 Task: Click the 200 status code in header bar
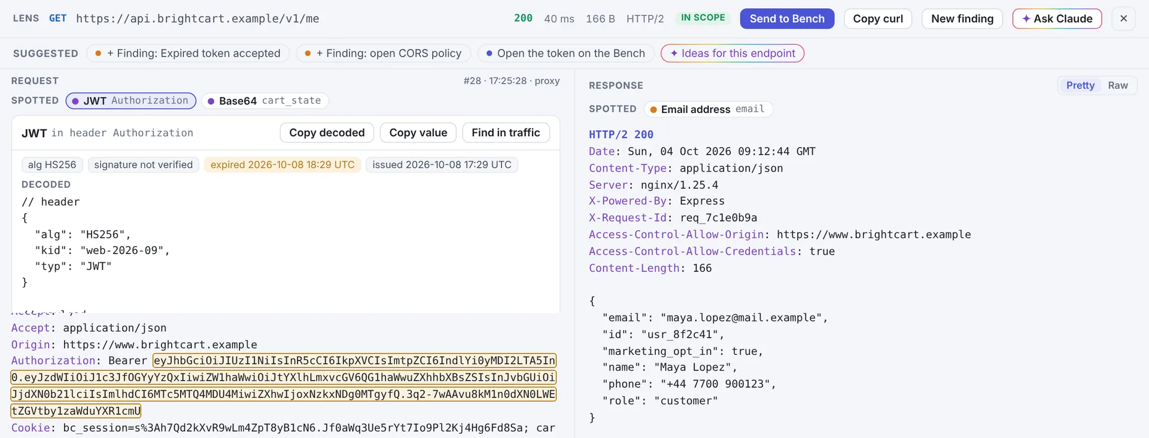523,18
